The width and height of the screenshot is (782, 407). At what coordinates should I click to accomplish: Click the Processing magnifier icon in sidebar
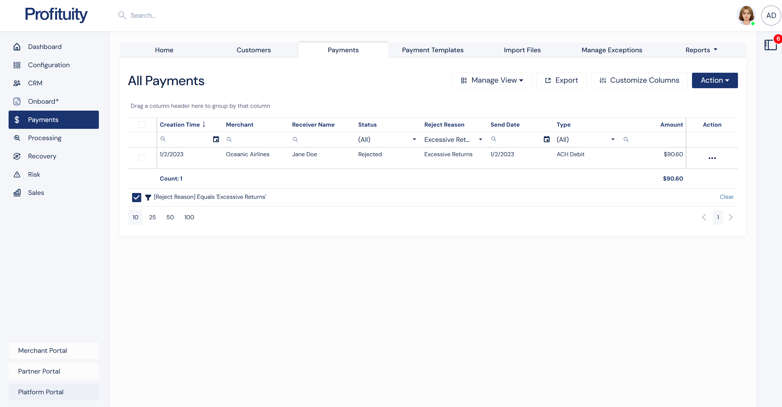(x=17, y=138)
